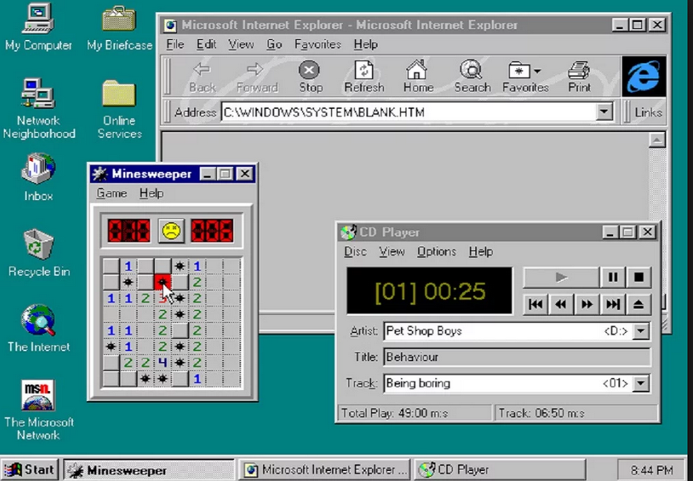Open the Go menu in Internet Explorer
The height and width of the screenshot is (481, 693).
click(274, 44)
